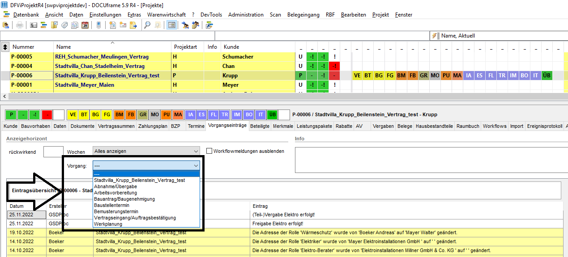Image resolution: width=568 pixels, height=257 pixels.
Task: Click the print icon in toolbar
Action: pyautogui.click(x=19, y=25)
